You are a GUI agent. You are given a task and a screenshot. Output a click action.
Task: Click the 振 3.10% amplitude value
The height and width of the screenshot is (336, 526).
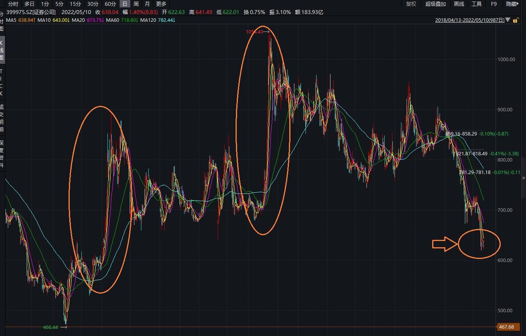pos(280,12)
